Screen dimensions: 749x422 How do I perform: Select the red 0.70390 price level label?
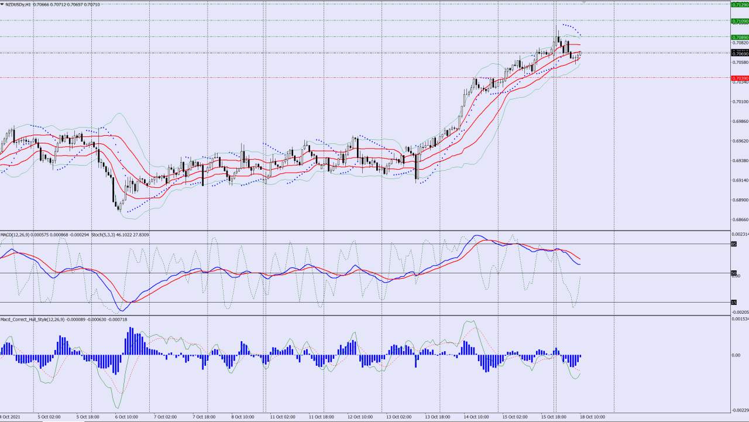pos(740,78)
